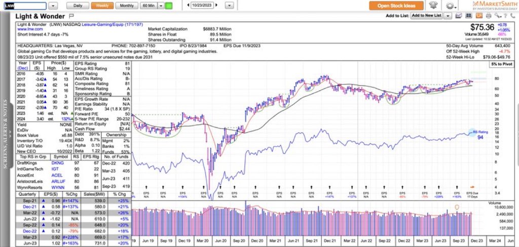Image resolution: width=519 pixels, height=247 pixels.
Task: Click the New CEO 10/2022 row
Action: point(45,151)
